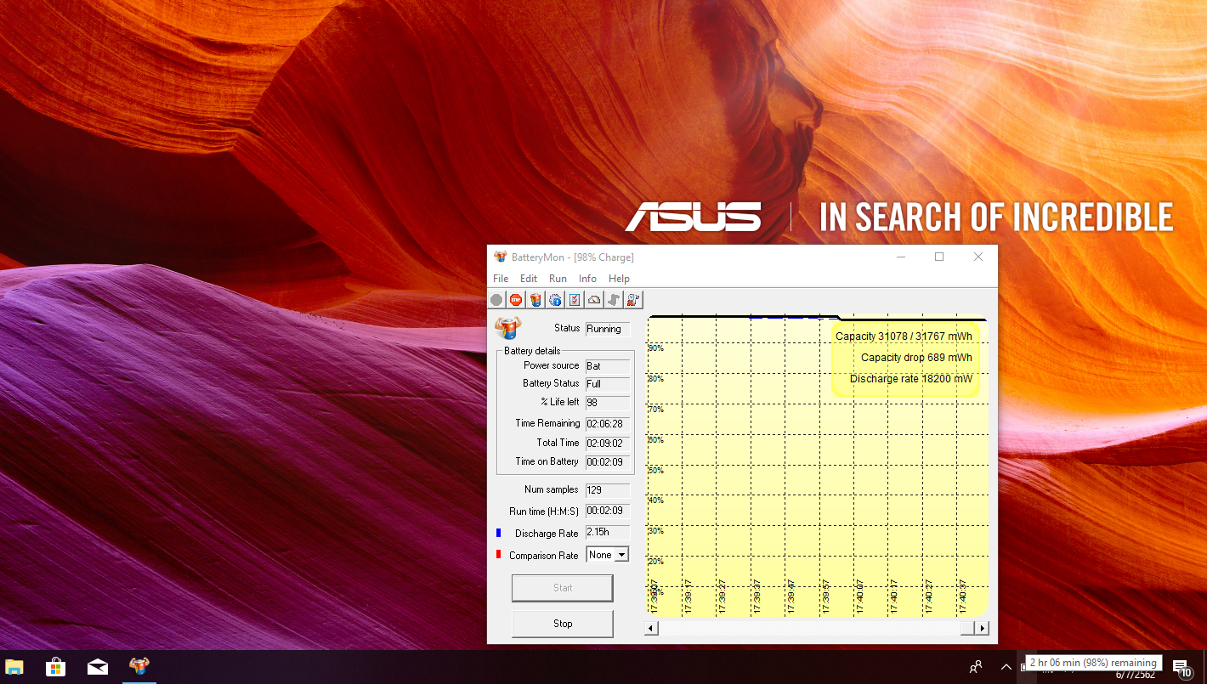Click the grayed-out Start button
This screenshot has height=684, width=1207.
coord(563,588)
